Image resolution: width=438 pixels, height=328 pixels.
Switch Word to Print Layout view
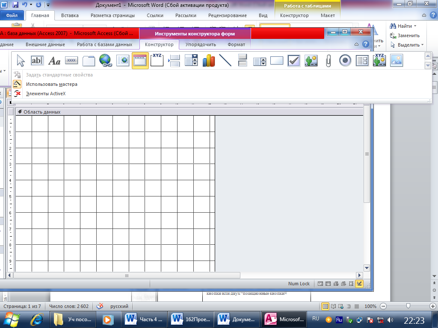tap(326, 306)
